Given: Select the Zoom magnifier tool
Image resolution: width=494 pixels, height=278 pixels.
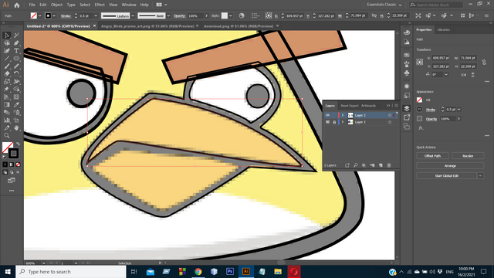Looking at the screenshot, I should 7,136.
